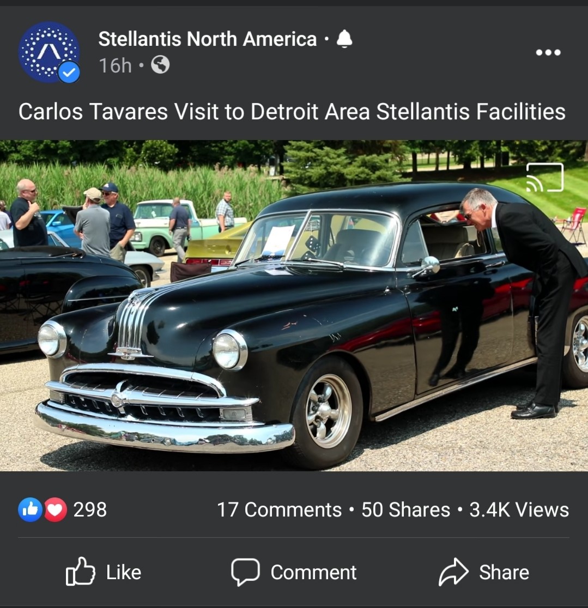Tap the 3.4K Views count
The height and width of the screenshot is (608, 588).
coord(519,509)
